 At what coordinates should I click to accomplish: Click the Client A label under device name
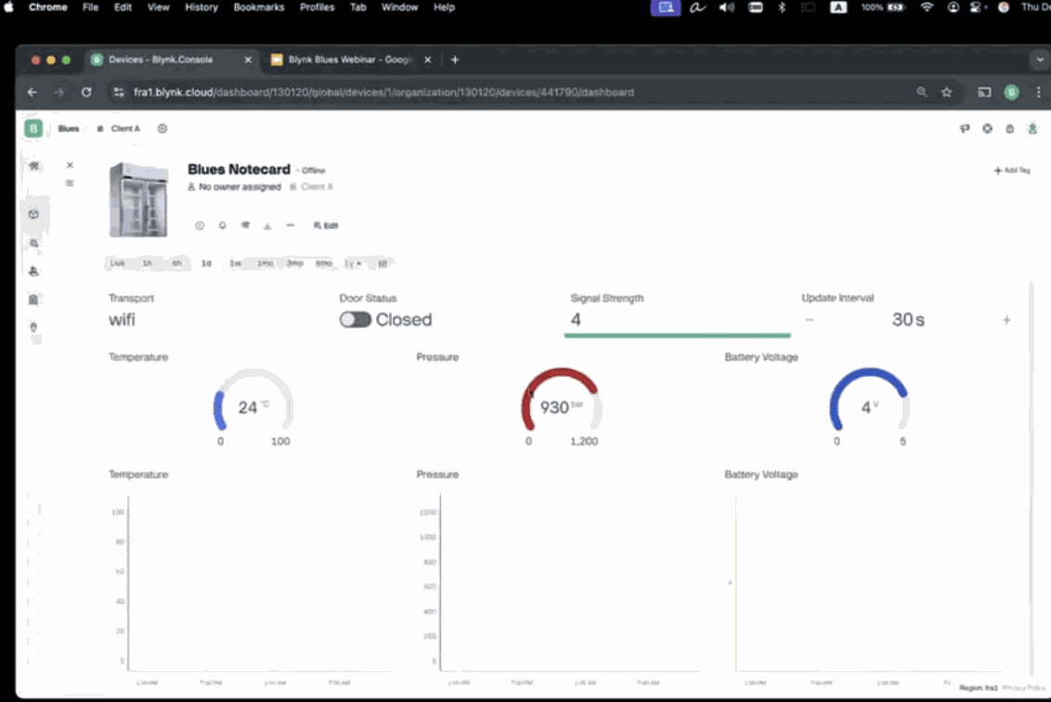317,187
